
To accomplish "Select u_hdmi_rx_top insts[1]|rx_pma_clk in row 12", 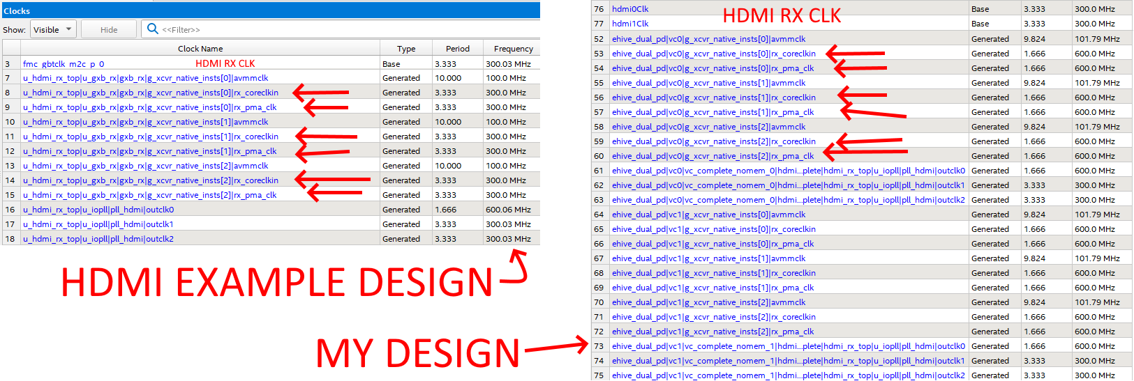I will pos(150,151).
